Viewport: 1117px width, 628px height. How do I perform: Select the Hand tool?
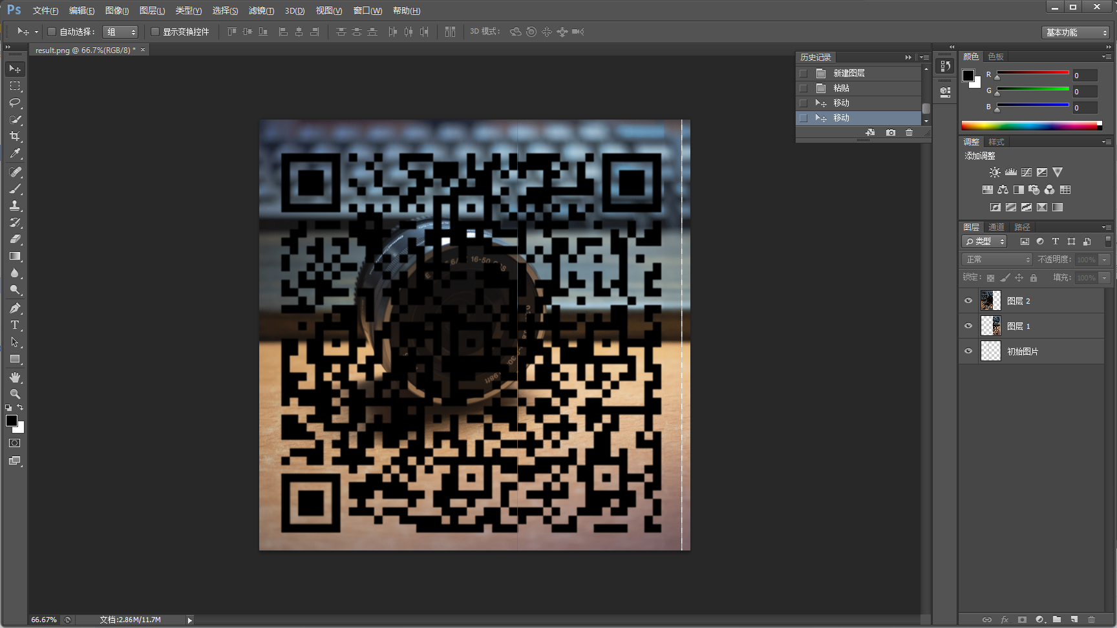click(15, 377)
